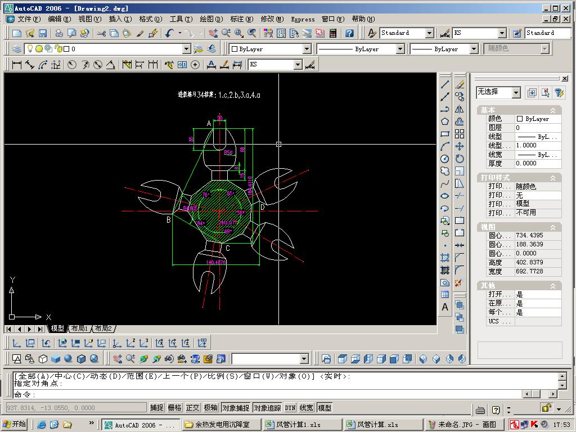Select the Spline draw tool

pyautogui.click(x=445, y=183)
